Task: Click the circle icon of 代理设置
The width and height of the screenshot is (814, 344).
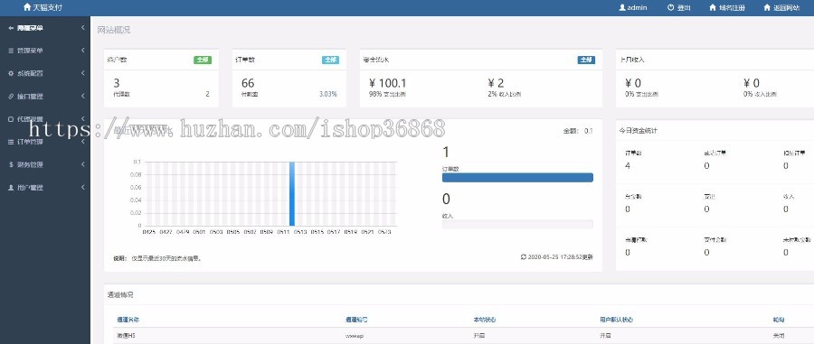Action: [11, 119]
